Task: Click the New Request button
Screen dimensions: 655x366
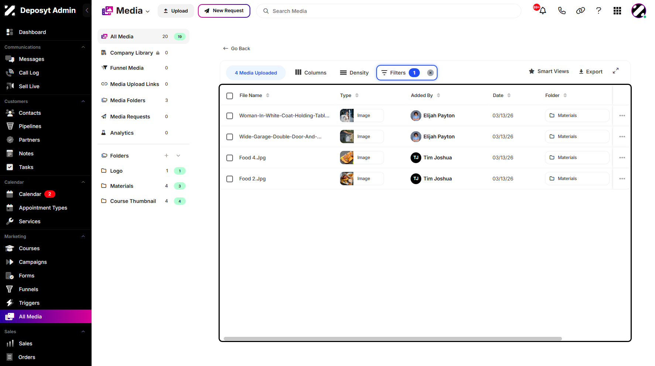Action: (224, 11)
